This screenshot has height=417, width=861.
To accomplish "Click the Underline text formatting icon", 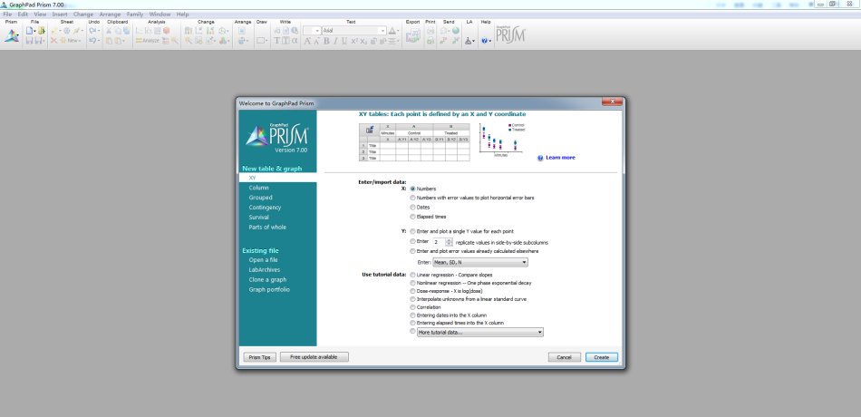I will [x=344, y=41].
